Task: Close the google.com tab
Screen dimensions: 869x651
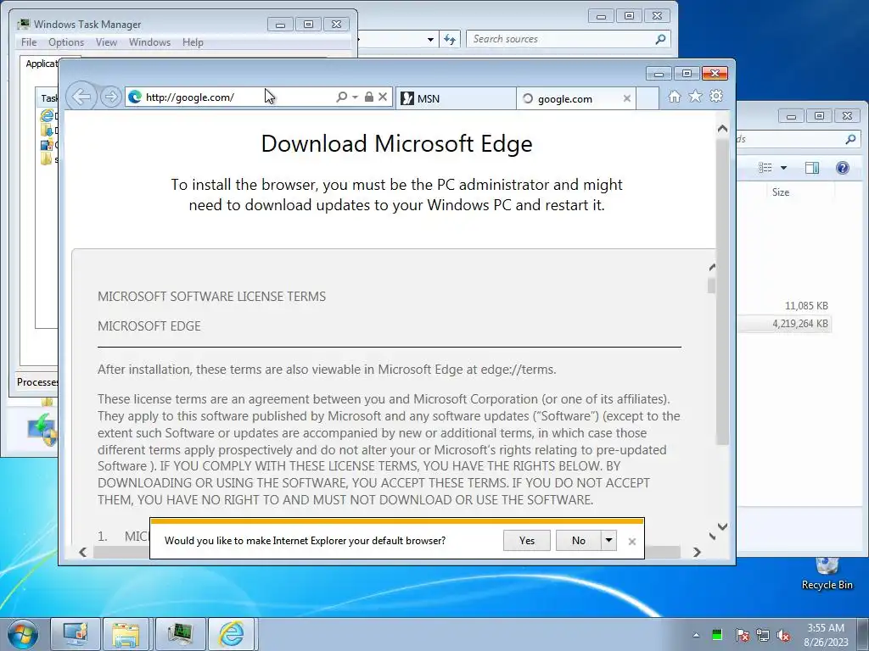Action: coord(627,98)
